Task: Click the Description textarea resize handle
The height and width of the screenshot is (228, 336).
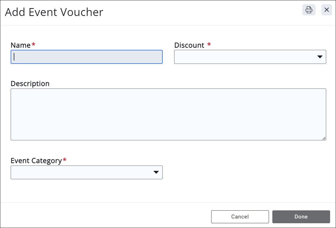Action: point(324,138)
